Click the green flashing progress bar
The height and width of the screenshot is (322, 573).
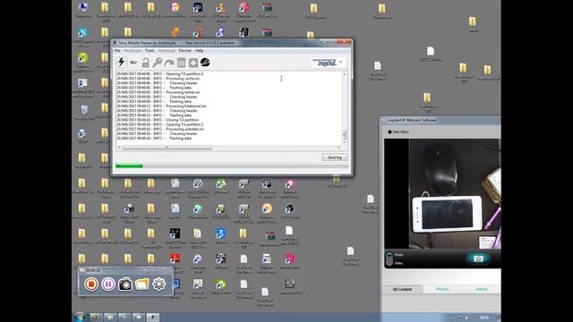tap(231, 166)
